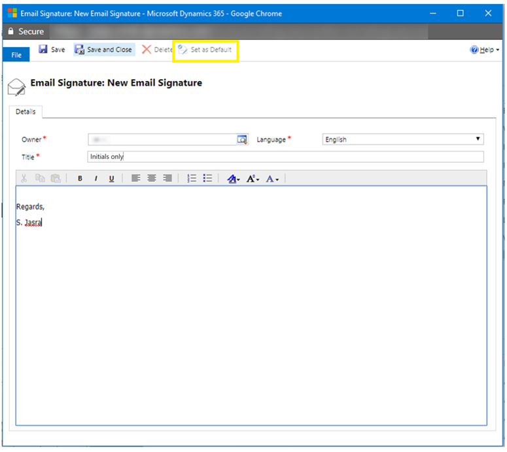Click the Help question mark icon

(x=474, y=50)
